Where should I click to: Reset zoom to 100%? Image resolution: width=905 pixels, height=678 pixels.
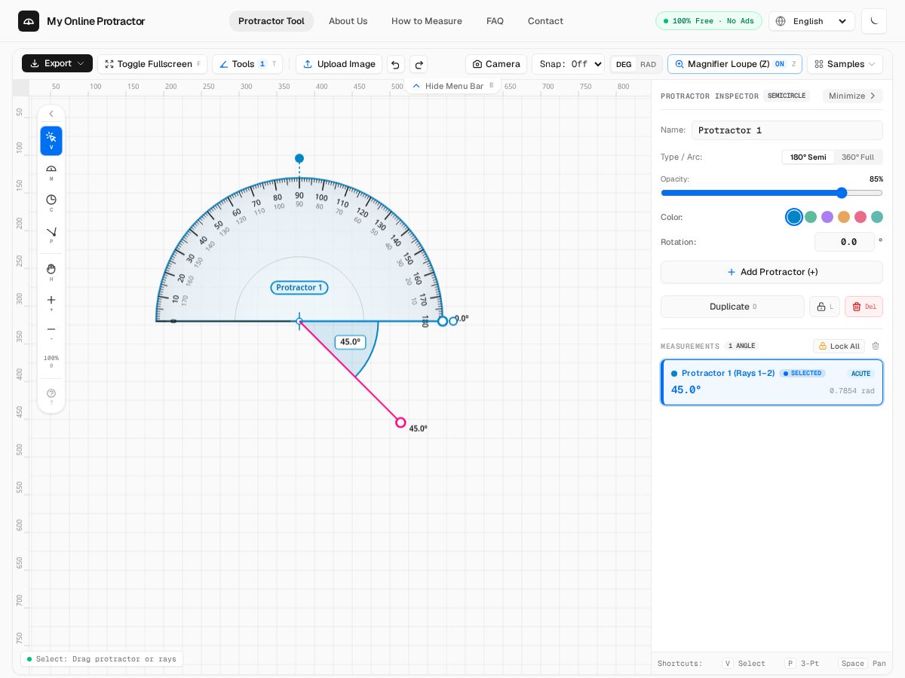click(51, 361)
